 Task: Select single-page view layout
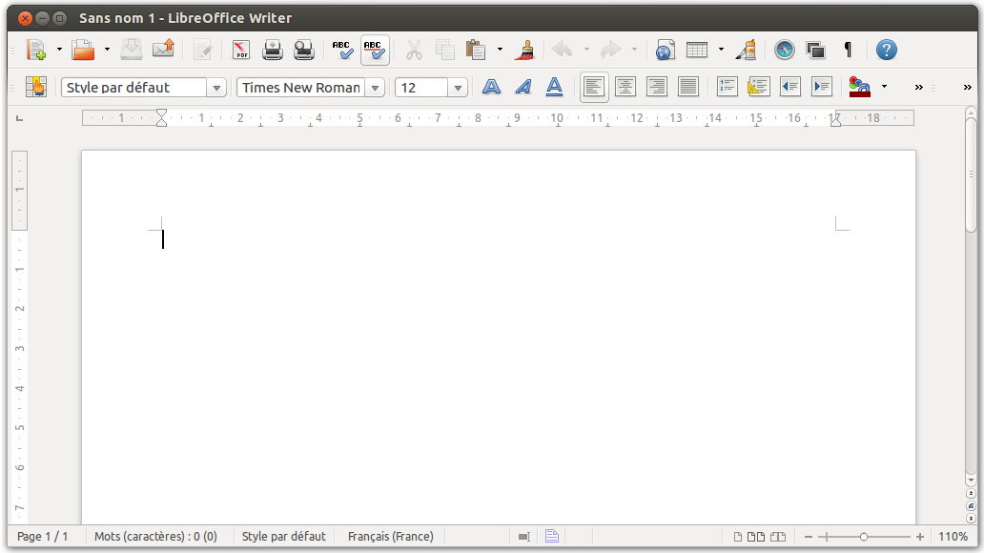pos(738,537)
